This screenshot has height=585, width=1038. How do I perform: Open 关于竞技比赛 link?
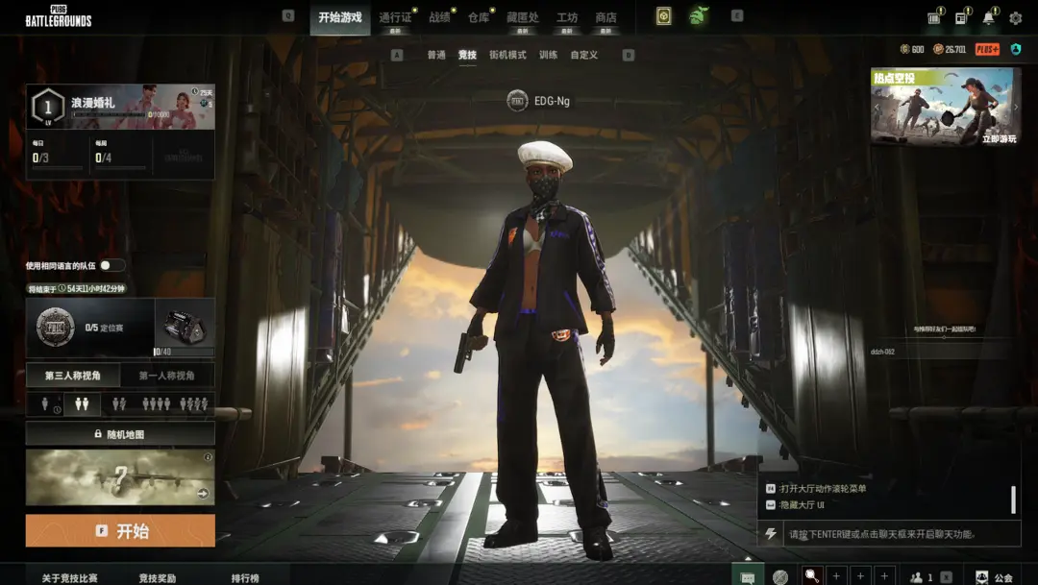69,577
